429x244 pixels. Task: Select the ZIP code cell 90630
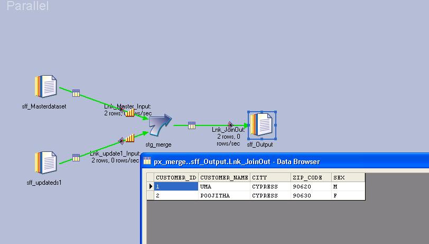pyautogui.click(x=311, y=195)
